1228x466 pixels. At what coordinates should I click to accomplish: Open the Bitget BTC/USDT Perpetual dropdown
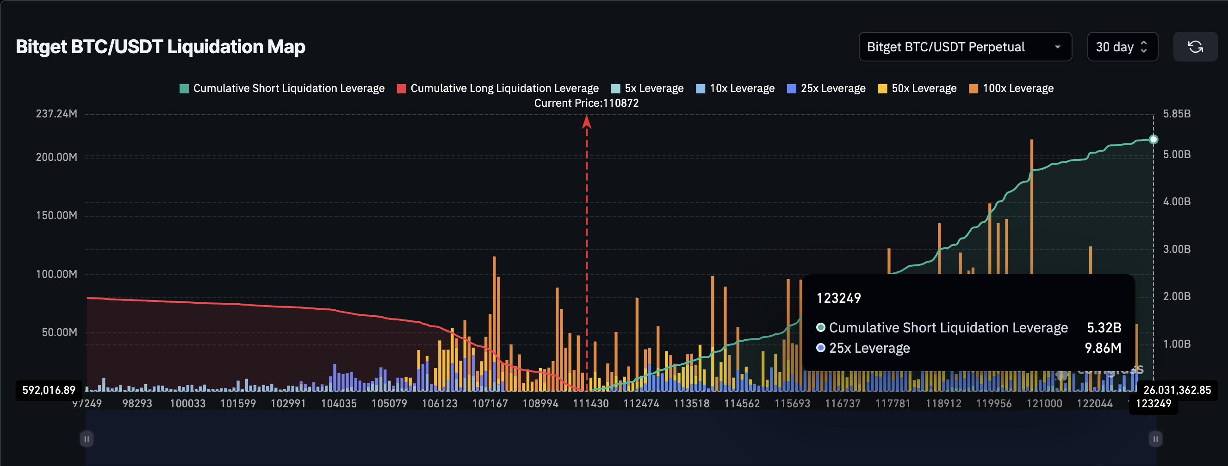[x=964, y=47]
